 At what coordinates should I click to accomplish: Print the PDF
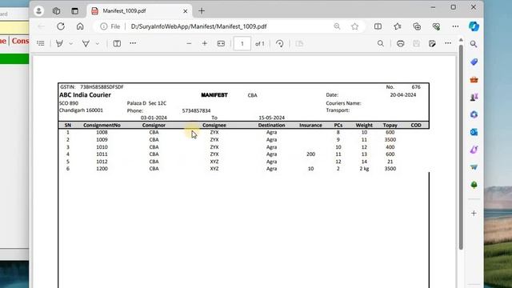tap(400, 43)
